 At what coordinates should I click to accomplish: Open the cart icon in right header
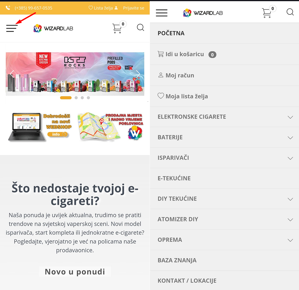pos(266,13)
